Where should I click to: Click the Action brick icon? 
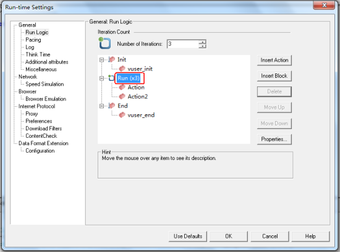click(x=122, y=87)
